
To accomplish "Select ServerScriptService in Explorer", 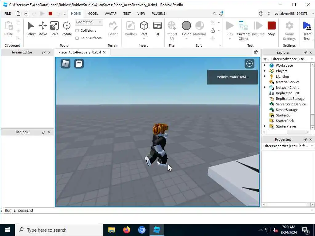I will coord(290,104).
